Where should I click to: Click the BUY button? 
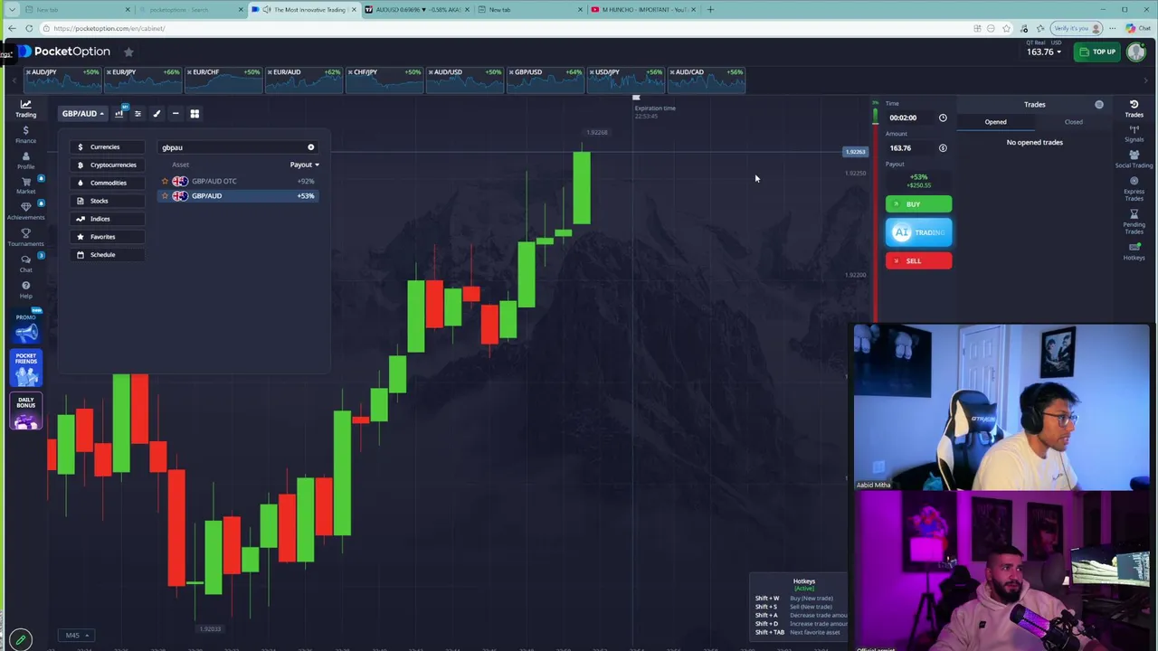[918, 204]
